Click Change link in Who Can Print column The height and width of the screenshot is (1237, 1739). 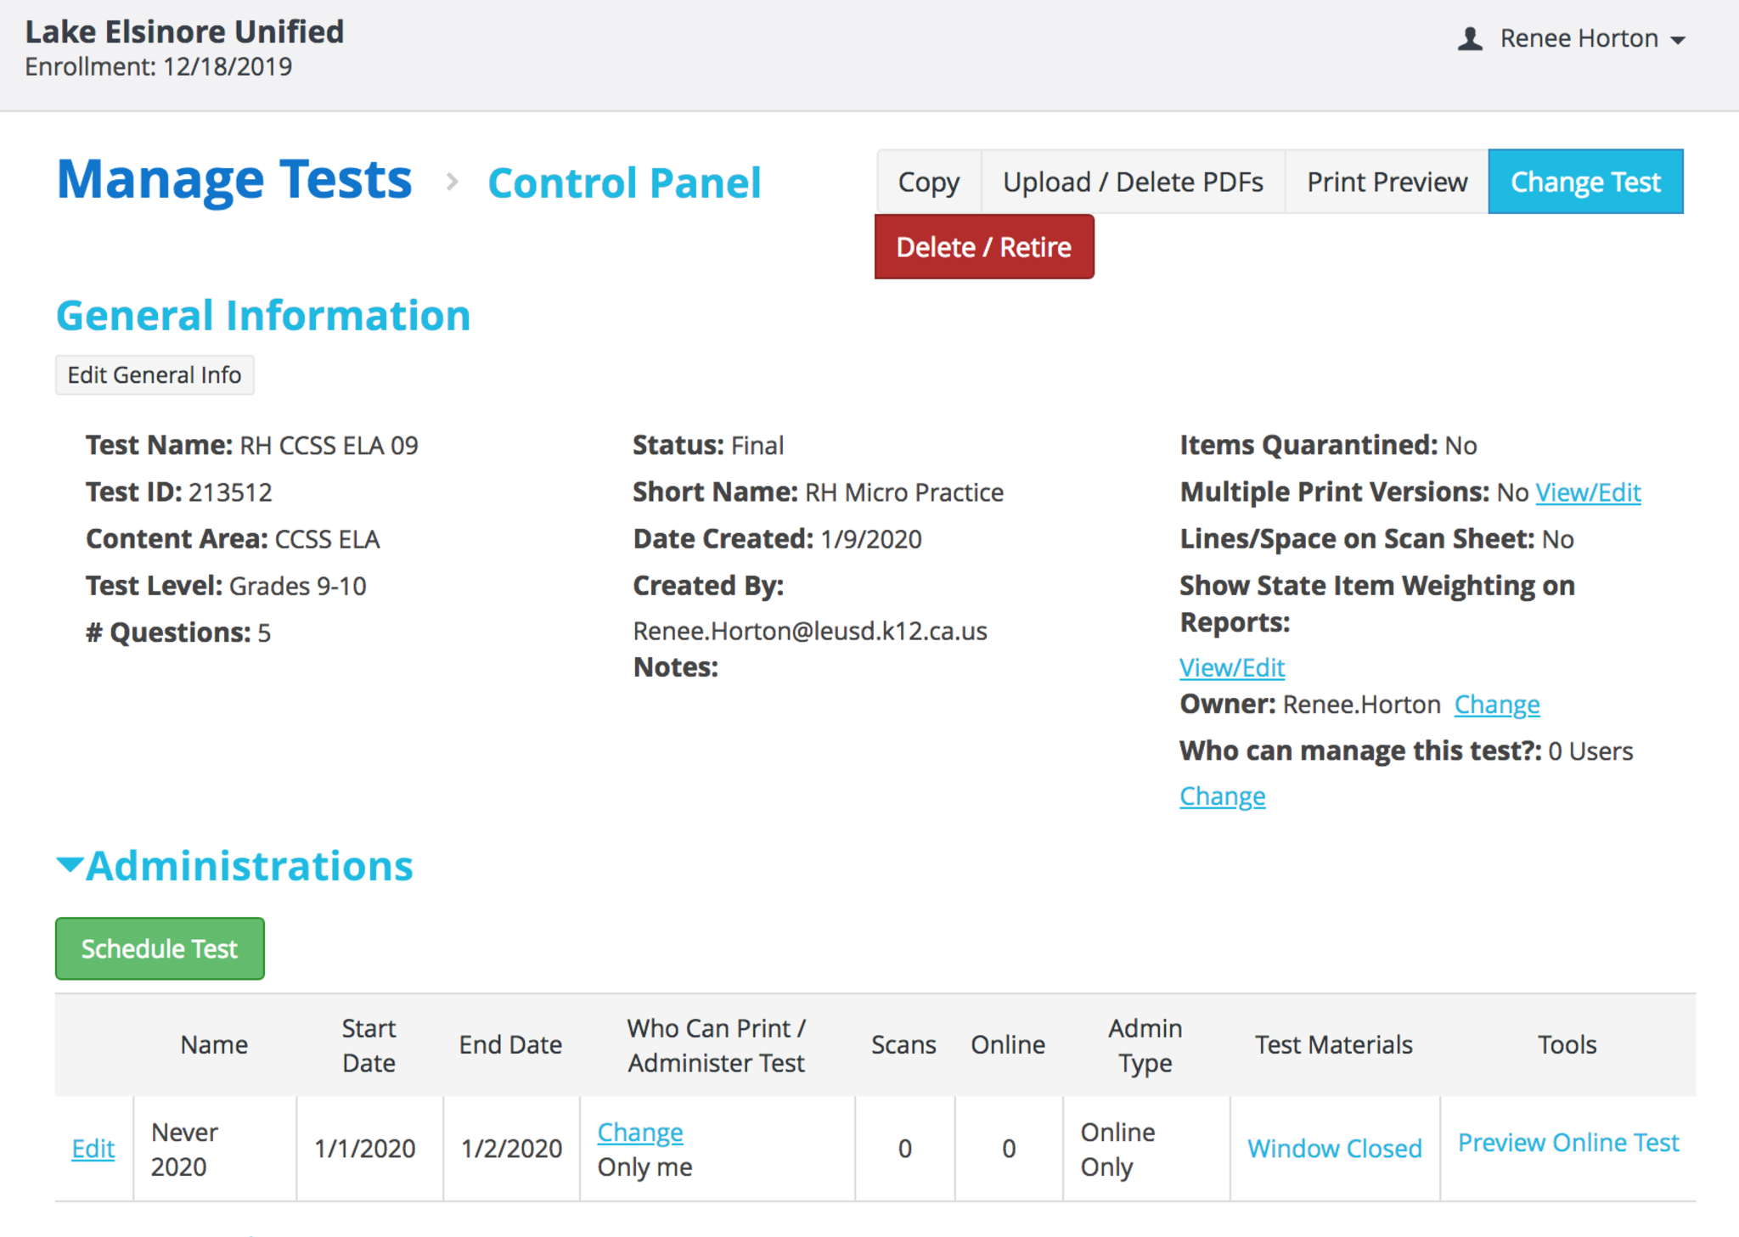(x=639, y=1132)
